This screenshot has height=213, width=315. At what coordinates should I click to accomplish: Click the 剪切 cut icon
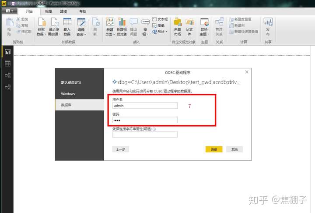pyautogui.click(x=18, y=19)
